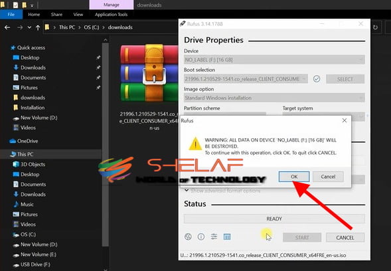
Task: Open the quick access toolbar customize arrow
Action: point(32,5)
